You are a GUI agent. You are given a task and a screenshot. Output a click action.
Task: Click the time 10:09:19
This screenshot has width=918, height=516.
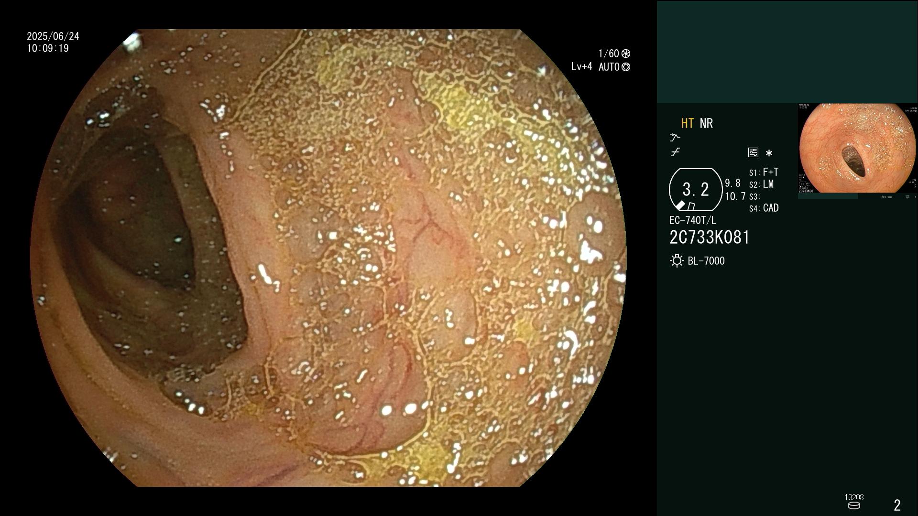tap(48, 48)
